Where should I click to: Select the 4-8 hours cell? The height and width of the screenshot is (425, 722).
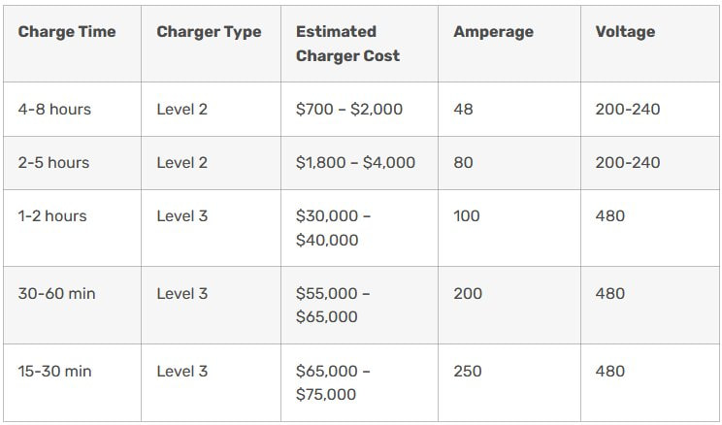[x=54, y=109]
